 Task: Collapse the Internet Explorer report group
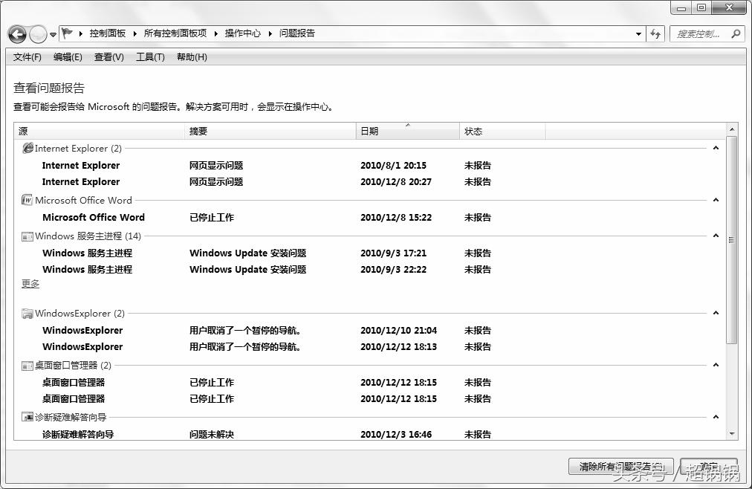715,148
